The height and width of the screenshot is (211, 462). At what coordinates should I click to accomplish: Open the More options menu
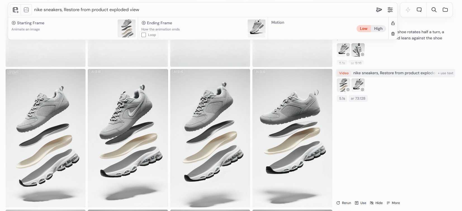coord(393,203)
